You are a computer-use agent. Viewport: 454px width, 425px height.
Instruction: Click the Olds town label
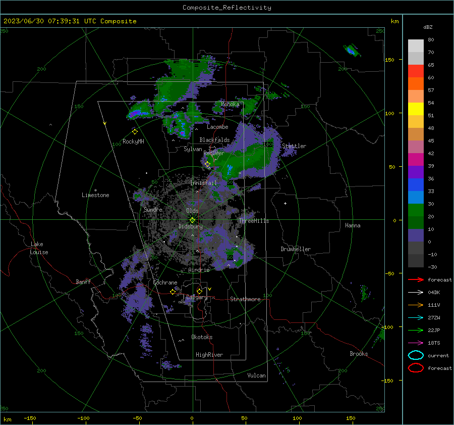point(192,211)
